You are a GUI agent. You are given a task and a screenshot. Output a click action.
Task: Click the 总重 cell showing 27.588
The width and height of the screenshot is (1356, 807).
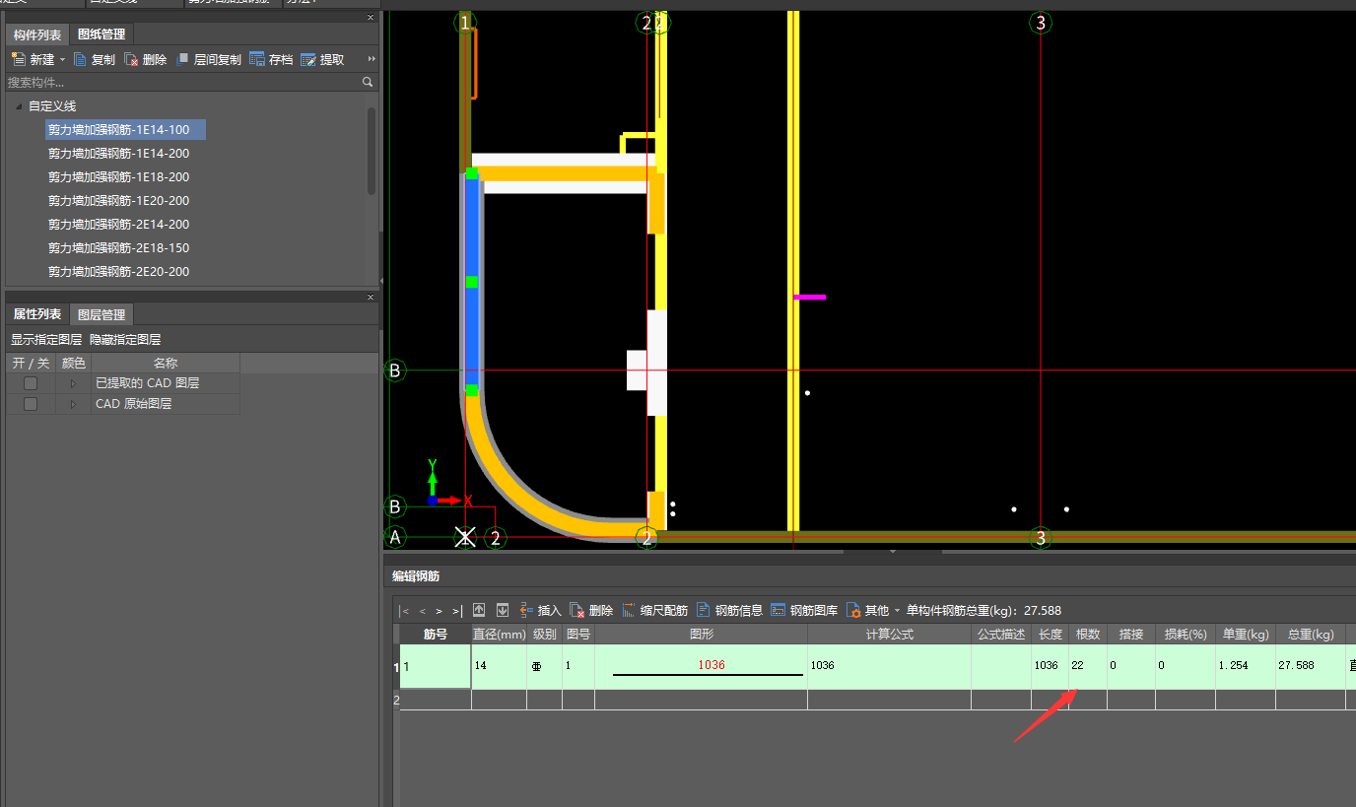(x=1309, y=666)
